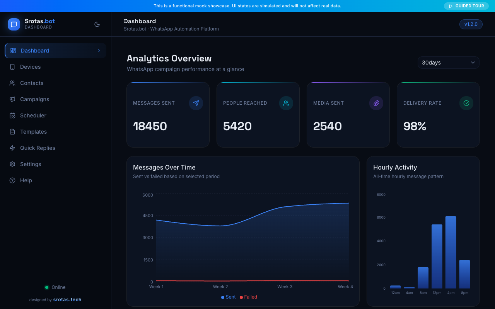The image size is (495, 309).
Task: Click the Devices phone icon
Action: [13, 66]
